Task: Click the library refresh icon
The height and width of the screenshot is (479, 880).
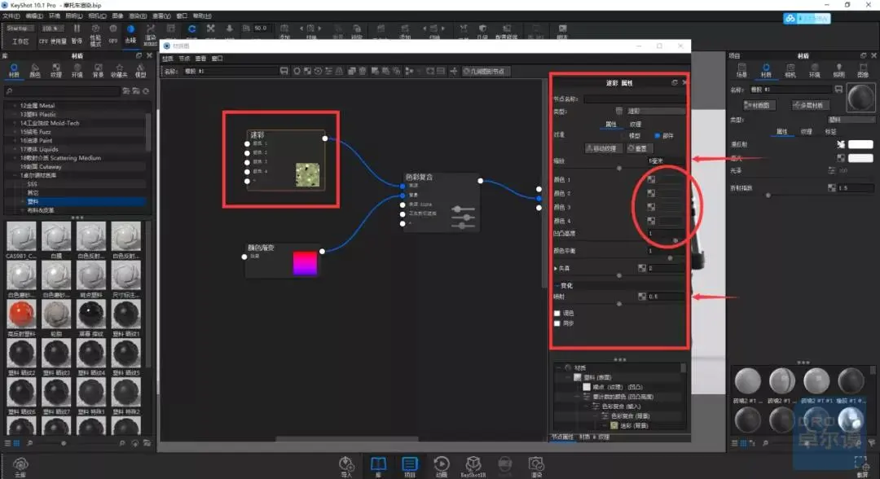Action: point(146,91)
